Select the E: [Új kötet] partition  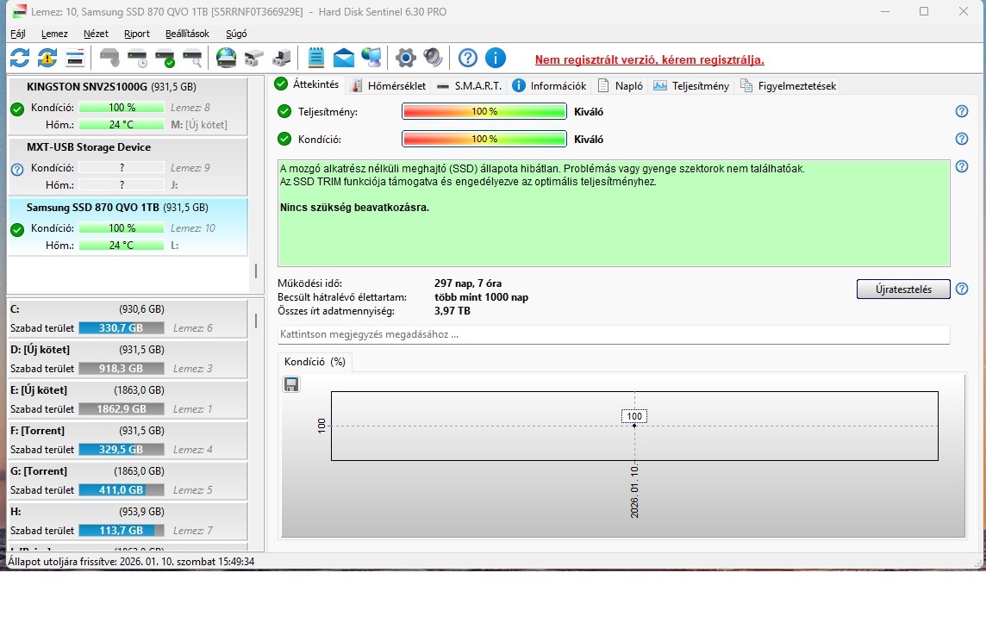pos(128,400)
